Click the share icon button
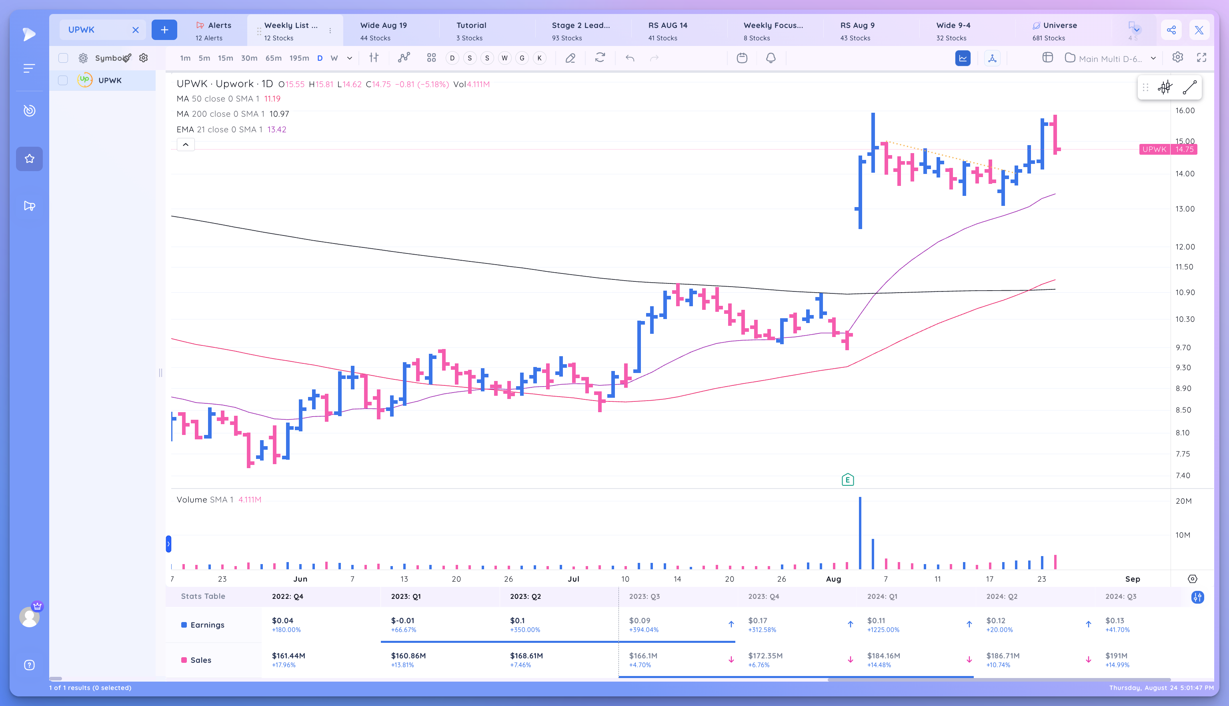Screen dimensions: 1229x706 (1171, 30)
